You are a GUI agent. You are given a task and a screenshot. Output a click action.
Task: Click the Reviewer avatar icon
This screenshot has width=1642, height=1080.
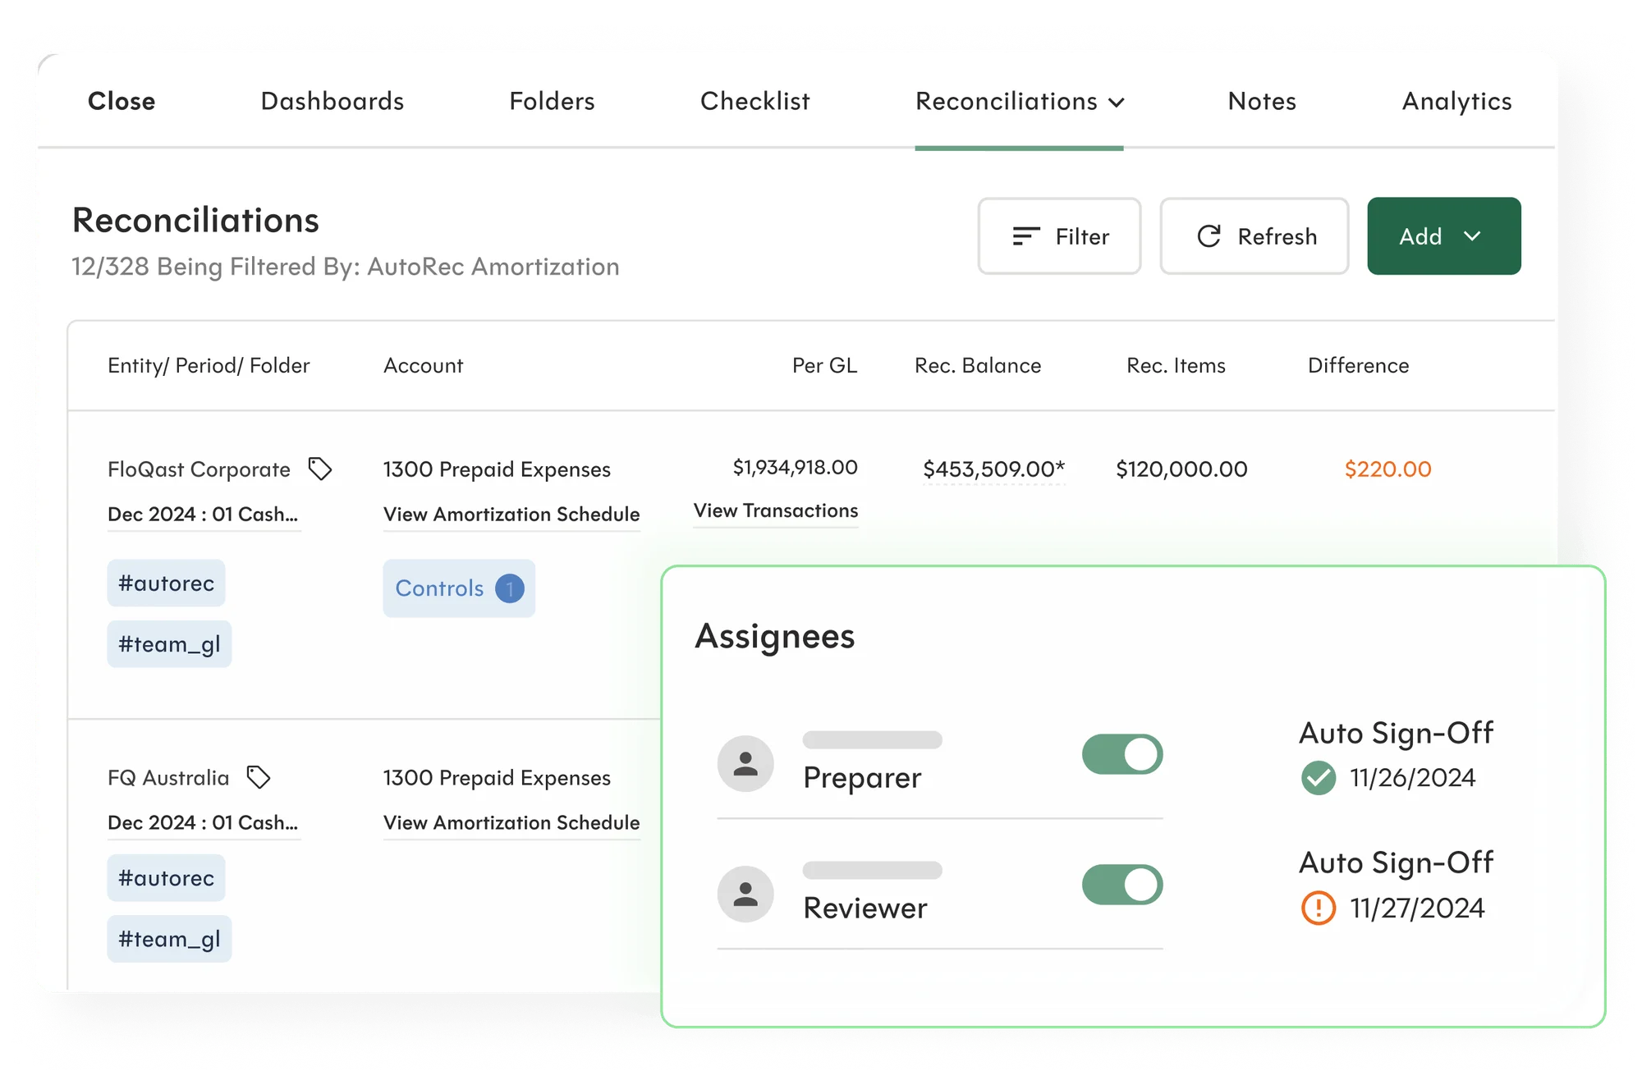tap(745, 894)
